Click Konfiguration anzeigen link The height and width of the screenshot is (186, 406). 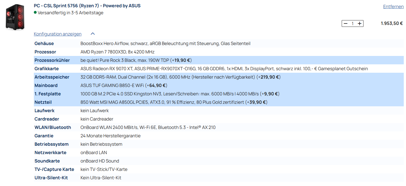click(58, 34)
